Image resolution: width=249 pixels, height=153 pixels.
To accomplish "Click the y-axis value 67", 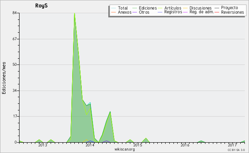I will pyautogui.click(x=15, y=39).
